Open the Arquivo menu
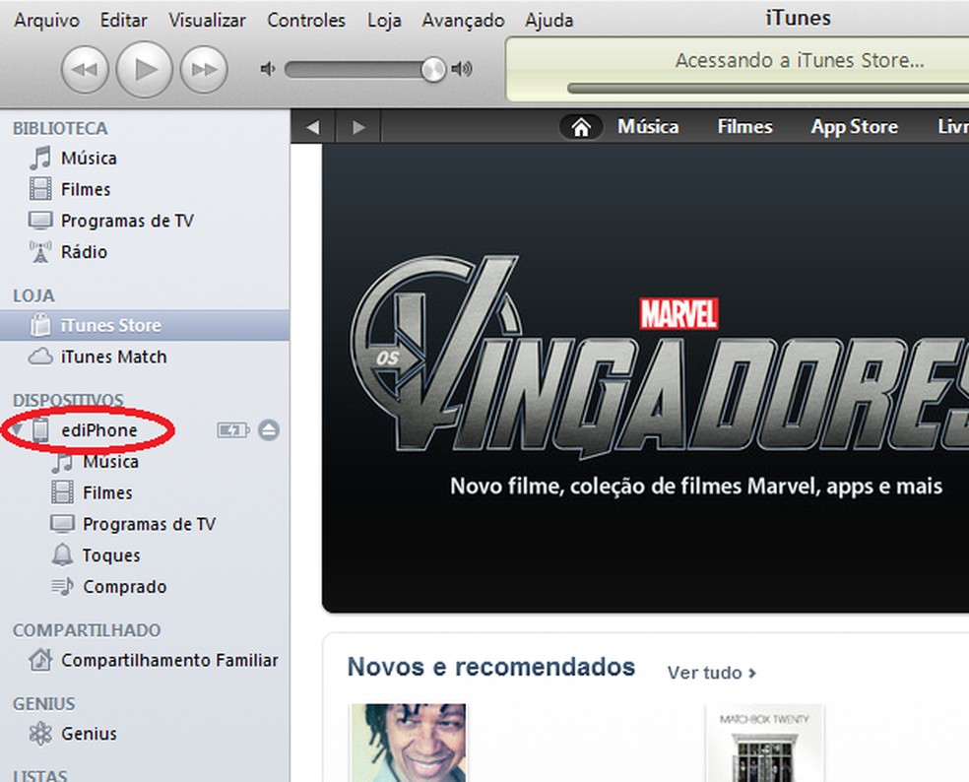 [x=47, y=21]
